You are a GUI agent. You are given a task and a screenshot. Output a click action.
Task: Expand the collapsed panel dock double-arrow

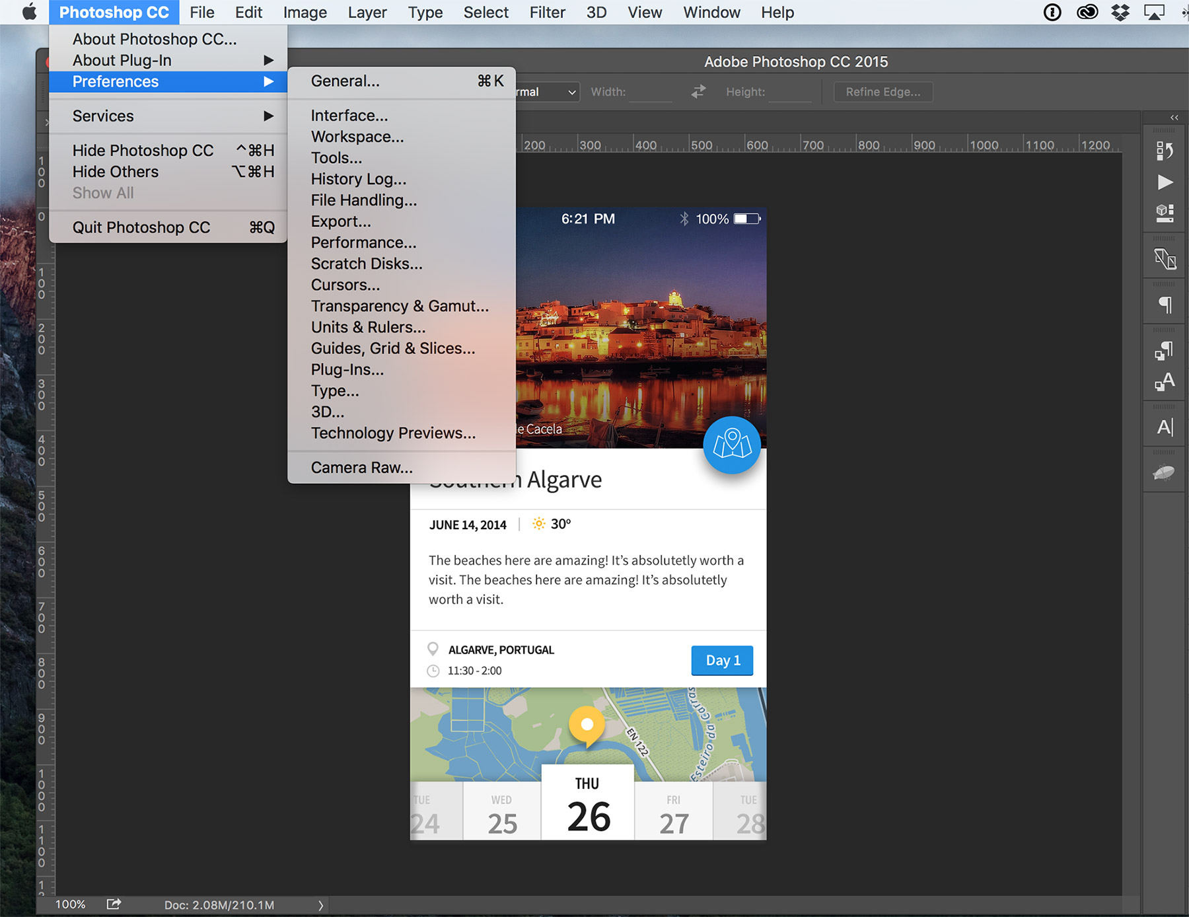pos(1174,118)
